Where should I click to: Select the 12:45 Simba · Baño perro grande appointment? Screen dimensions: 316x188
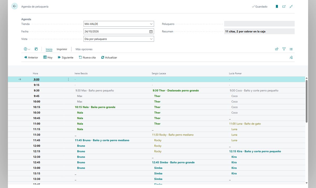click(173, 162)
